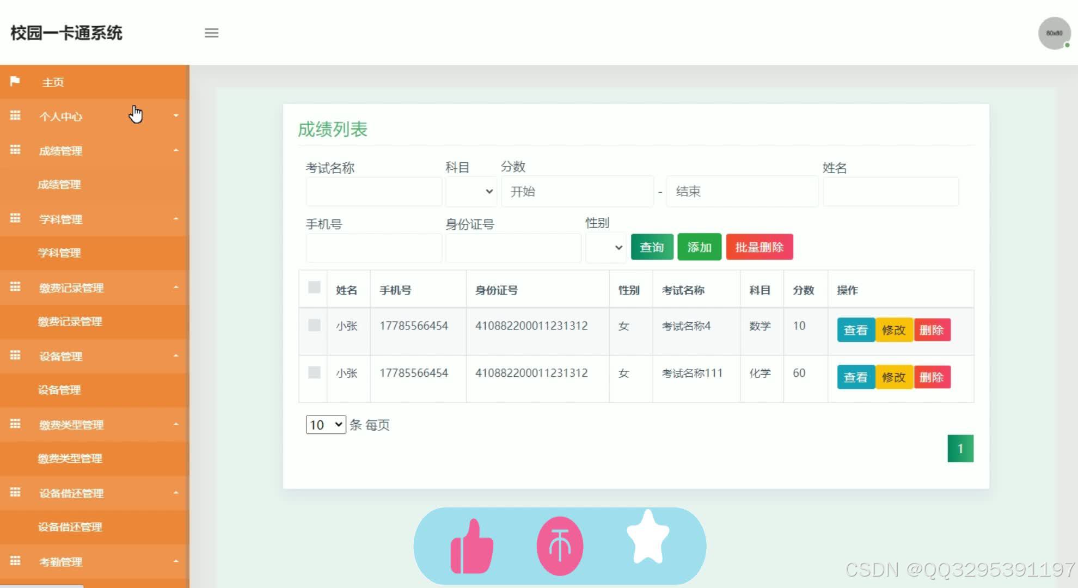
Task: Click the grid icon beside 设备管理
Action: point(15,356)
